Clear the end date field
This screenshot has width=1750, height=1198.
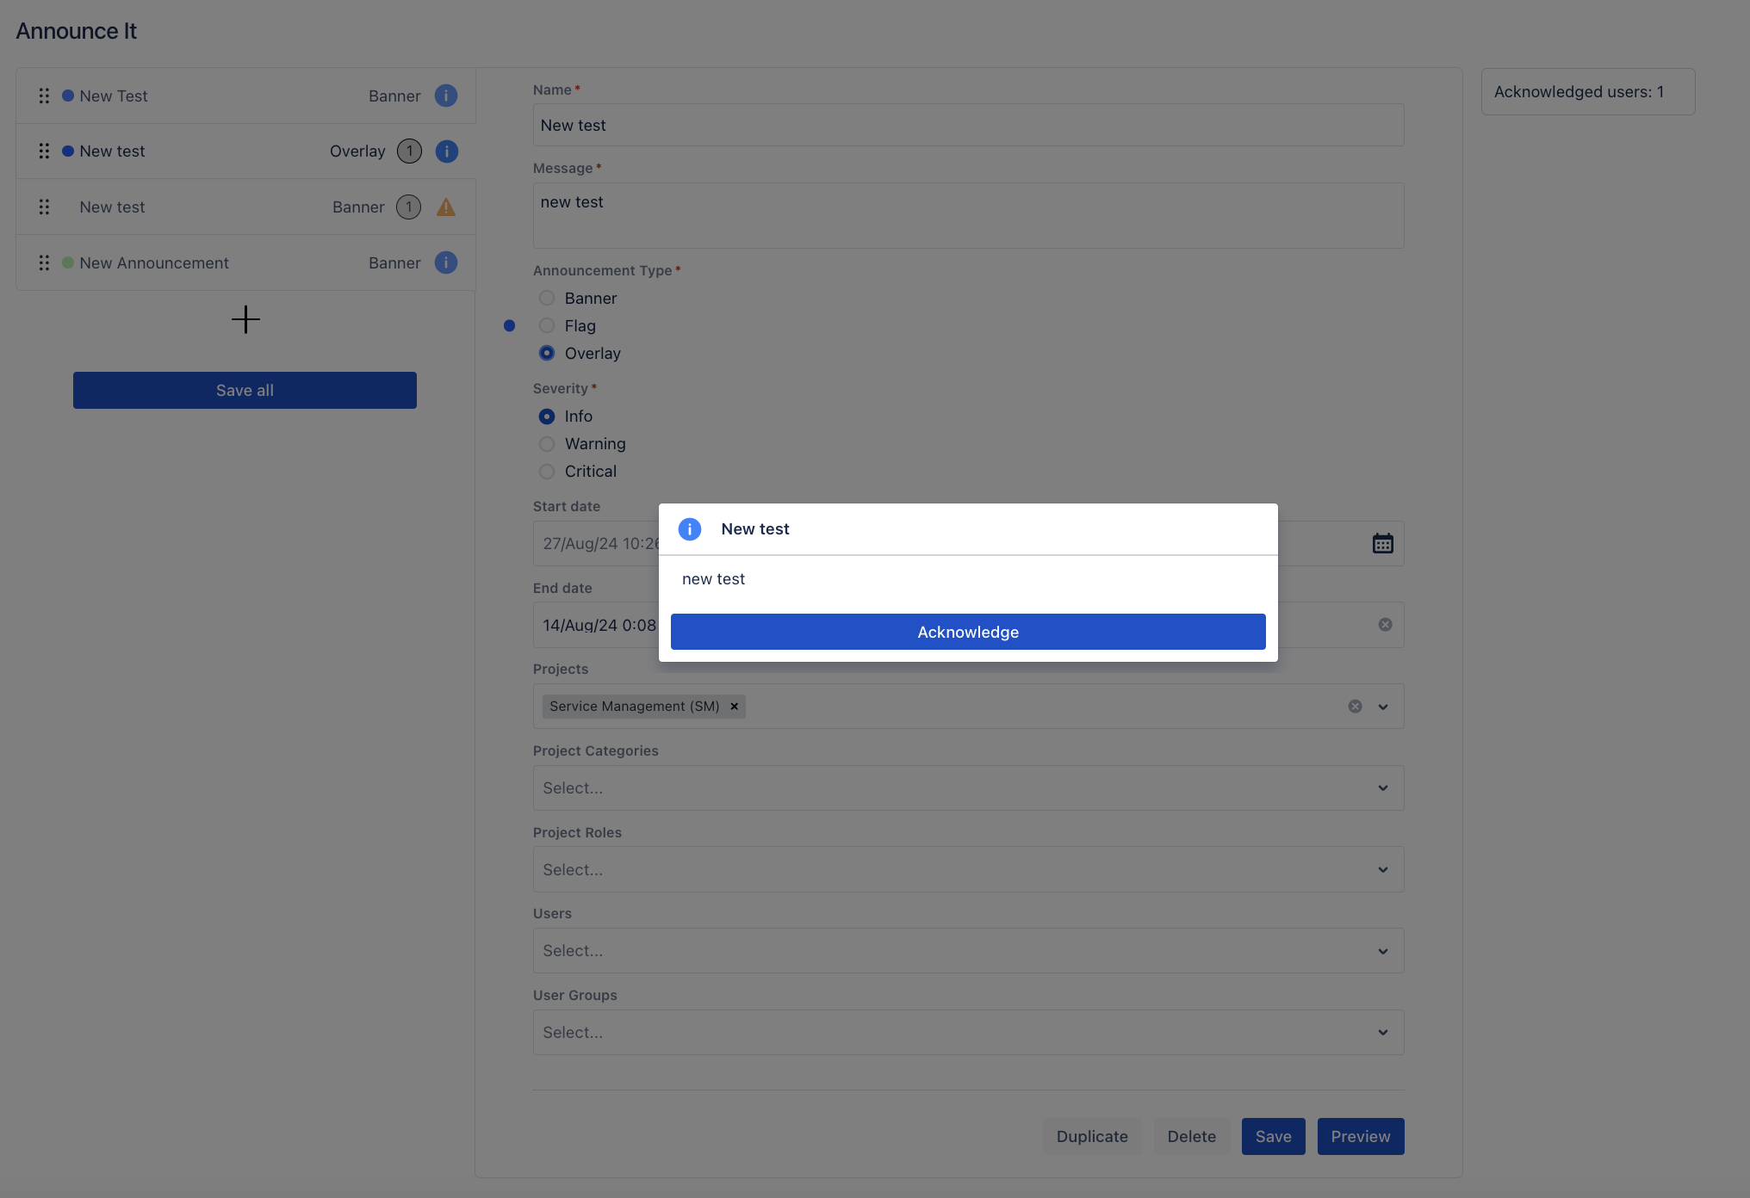click(1385, 625)
